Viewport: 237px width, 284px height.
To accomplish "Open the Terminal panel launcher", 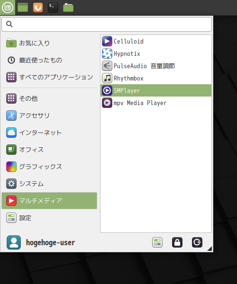I will tap(53, 8).
